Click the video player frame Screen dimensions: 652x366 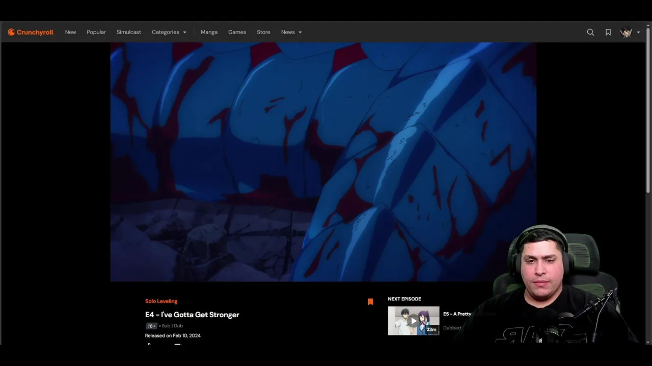[323, 162]
